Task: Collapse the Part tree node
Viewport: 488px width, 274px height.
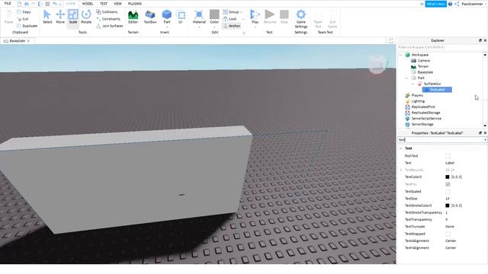Action: pos(406,78)
